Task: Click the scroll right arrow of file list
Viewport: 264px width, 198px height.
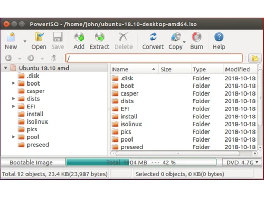Action: pyautogui.click(x=254, y=153)
